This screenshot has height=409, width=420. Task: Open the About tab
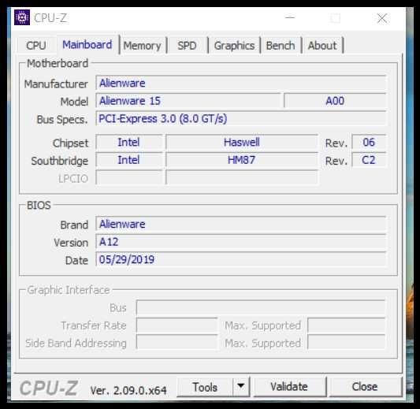coord(322,46)
